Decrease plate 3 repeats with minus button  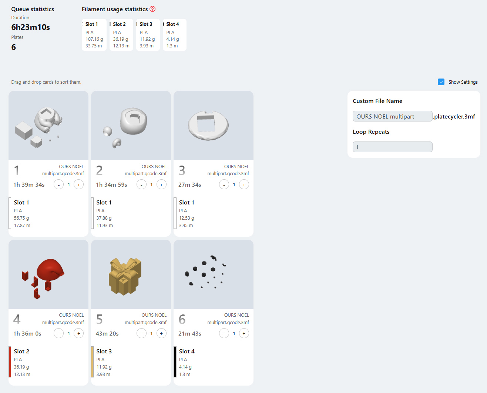pyautogui.click(x=224, y=184)
